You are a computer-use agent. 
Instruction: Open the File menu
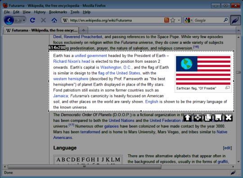point(7,12)
